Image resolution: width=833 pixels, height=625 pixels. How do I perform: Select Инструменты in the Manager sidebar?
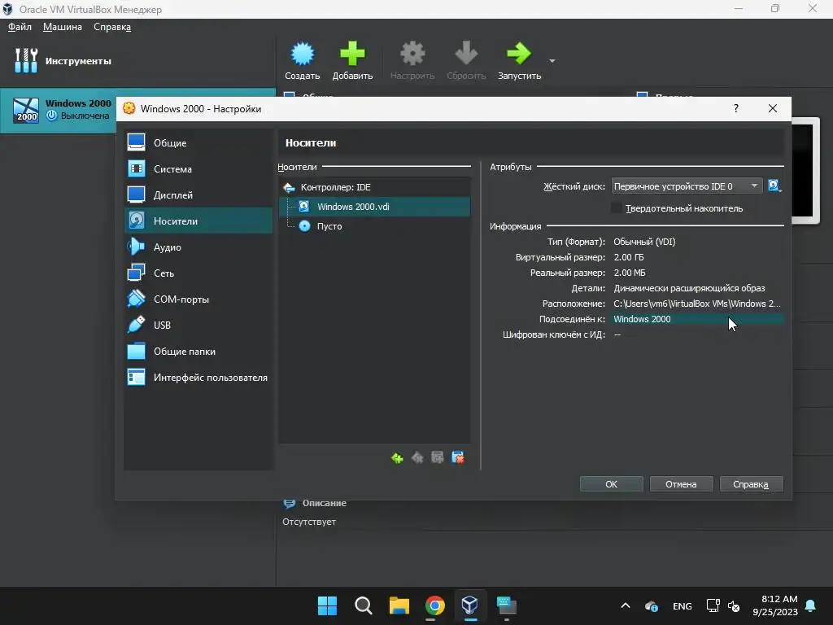[138, 60]
